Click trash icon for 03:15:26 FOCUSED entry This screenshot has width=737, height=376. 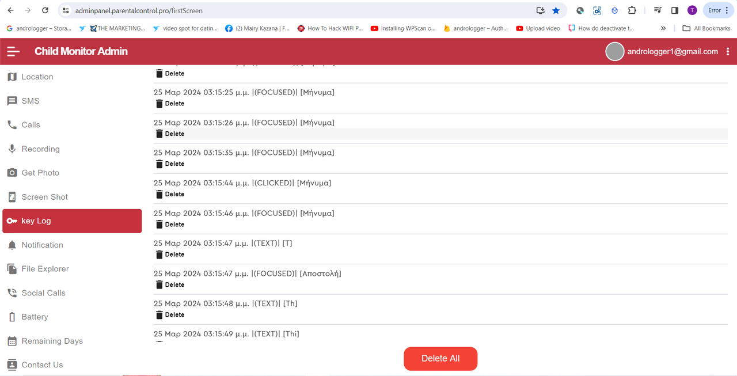point(159,134)
